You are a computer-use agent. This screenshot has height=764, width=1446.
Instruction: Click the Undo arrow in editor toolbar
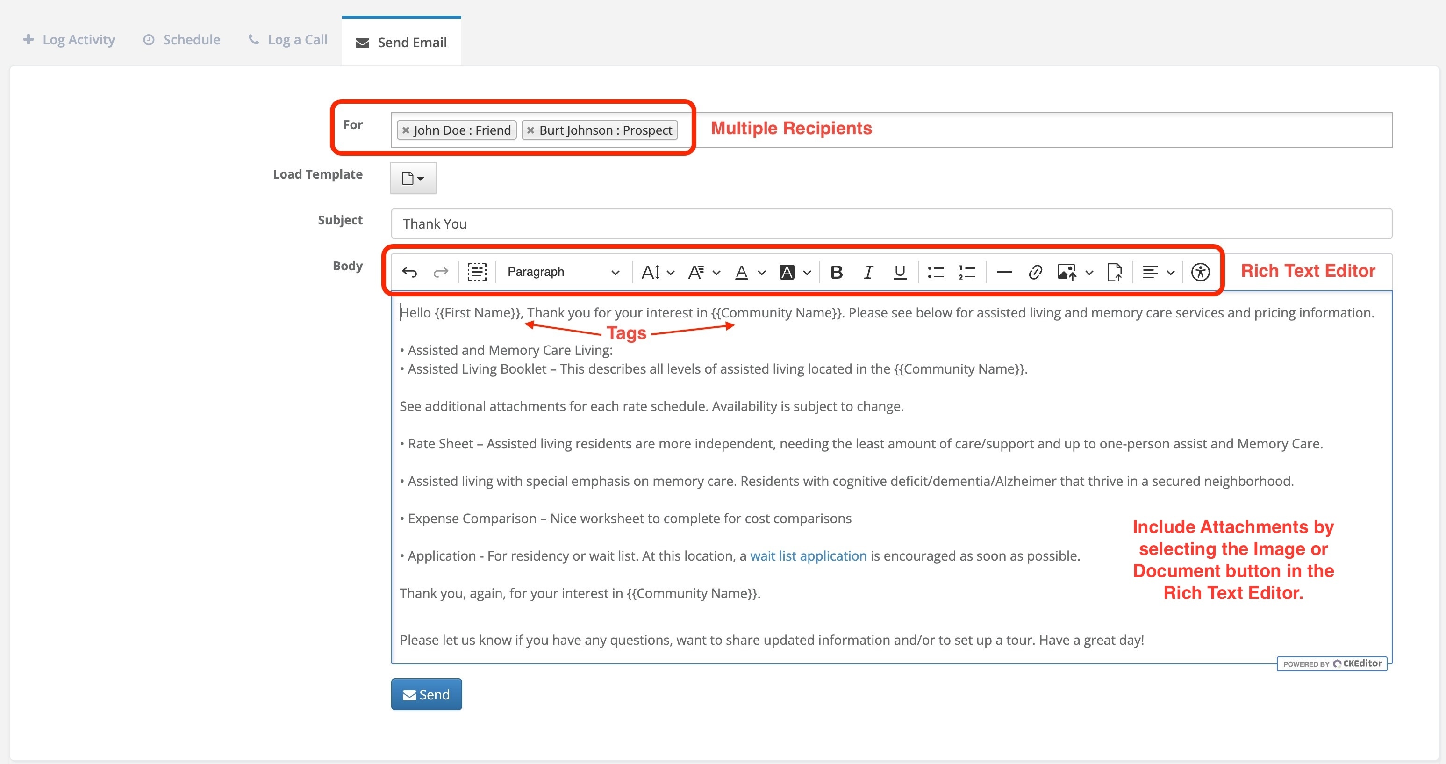pos(409,273)
